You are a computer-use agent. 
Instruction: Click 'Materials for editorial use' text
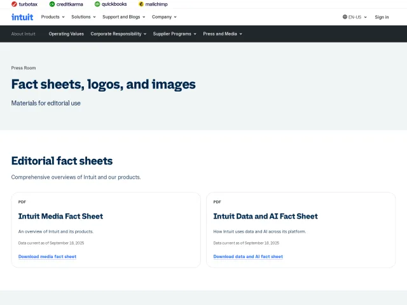pos(46,103)
